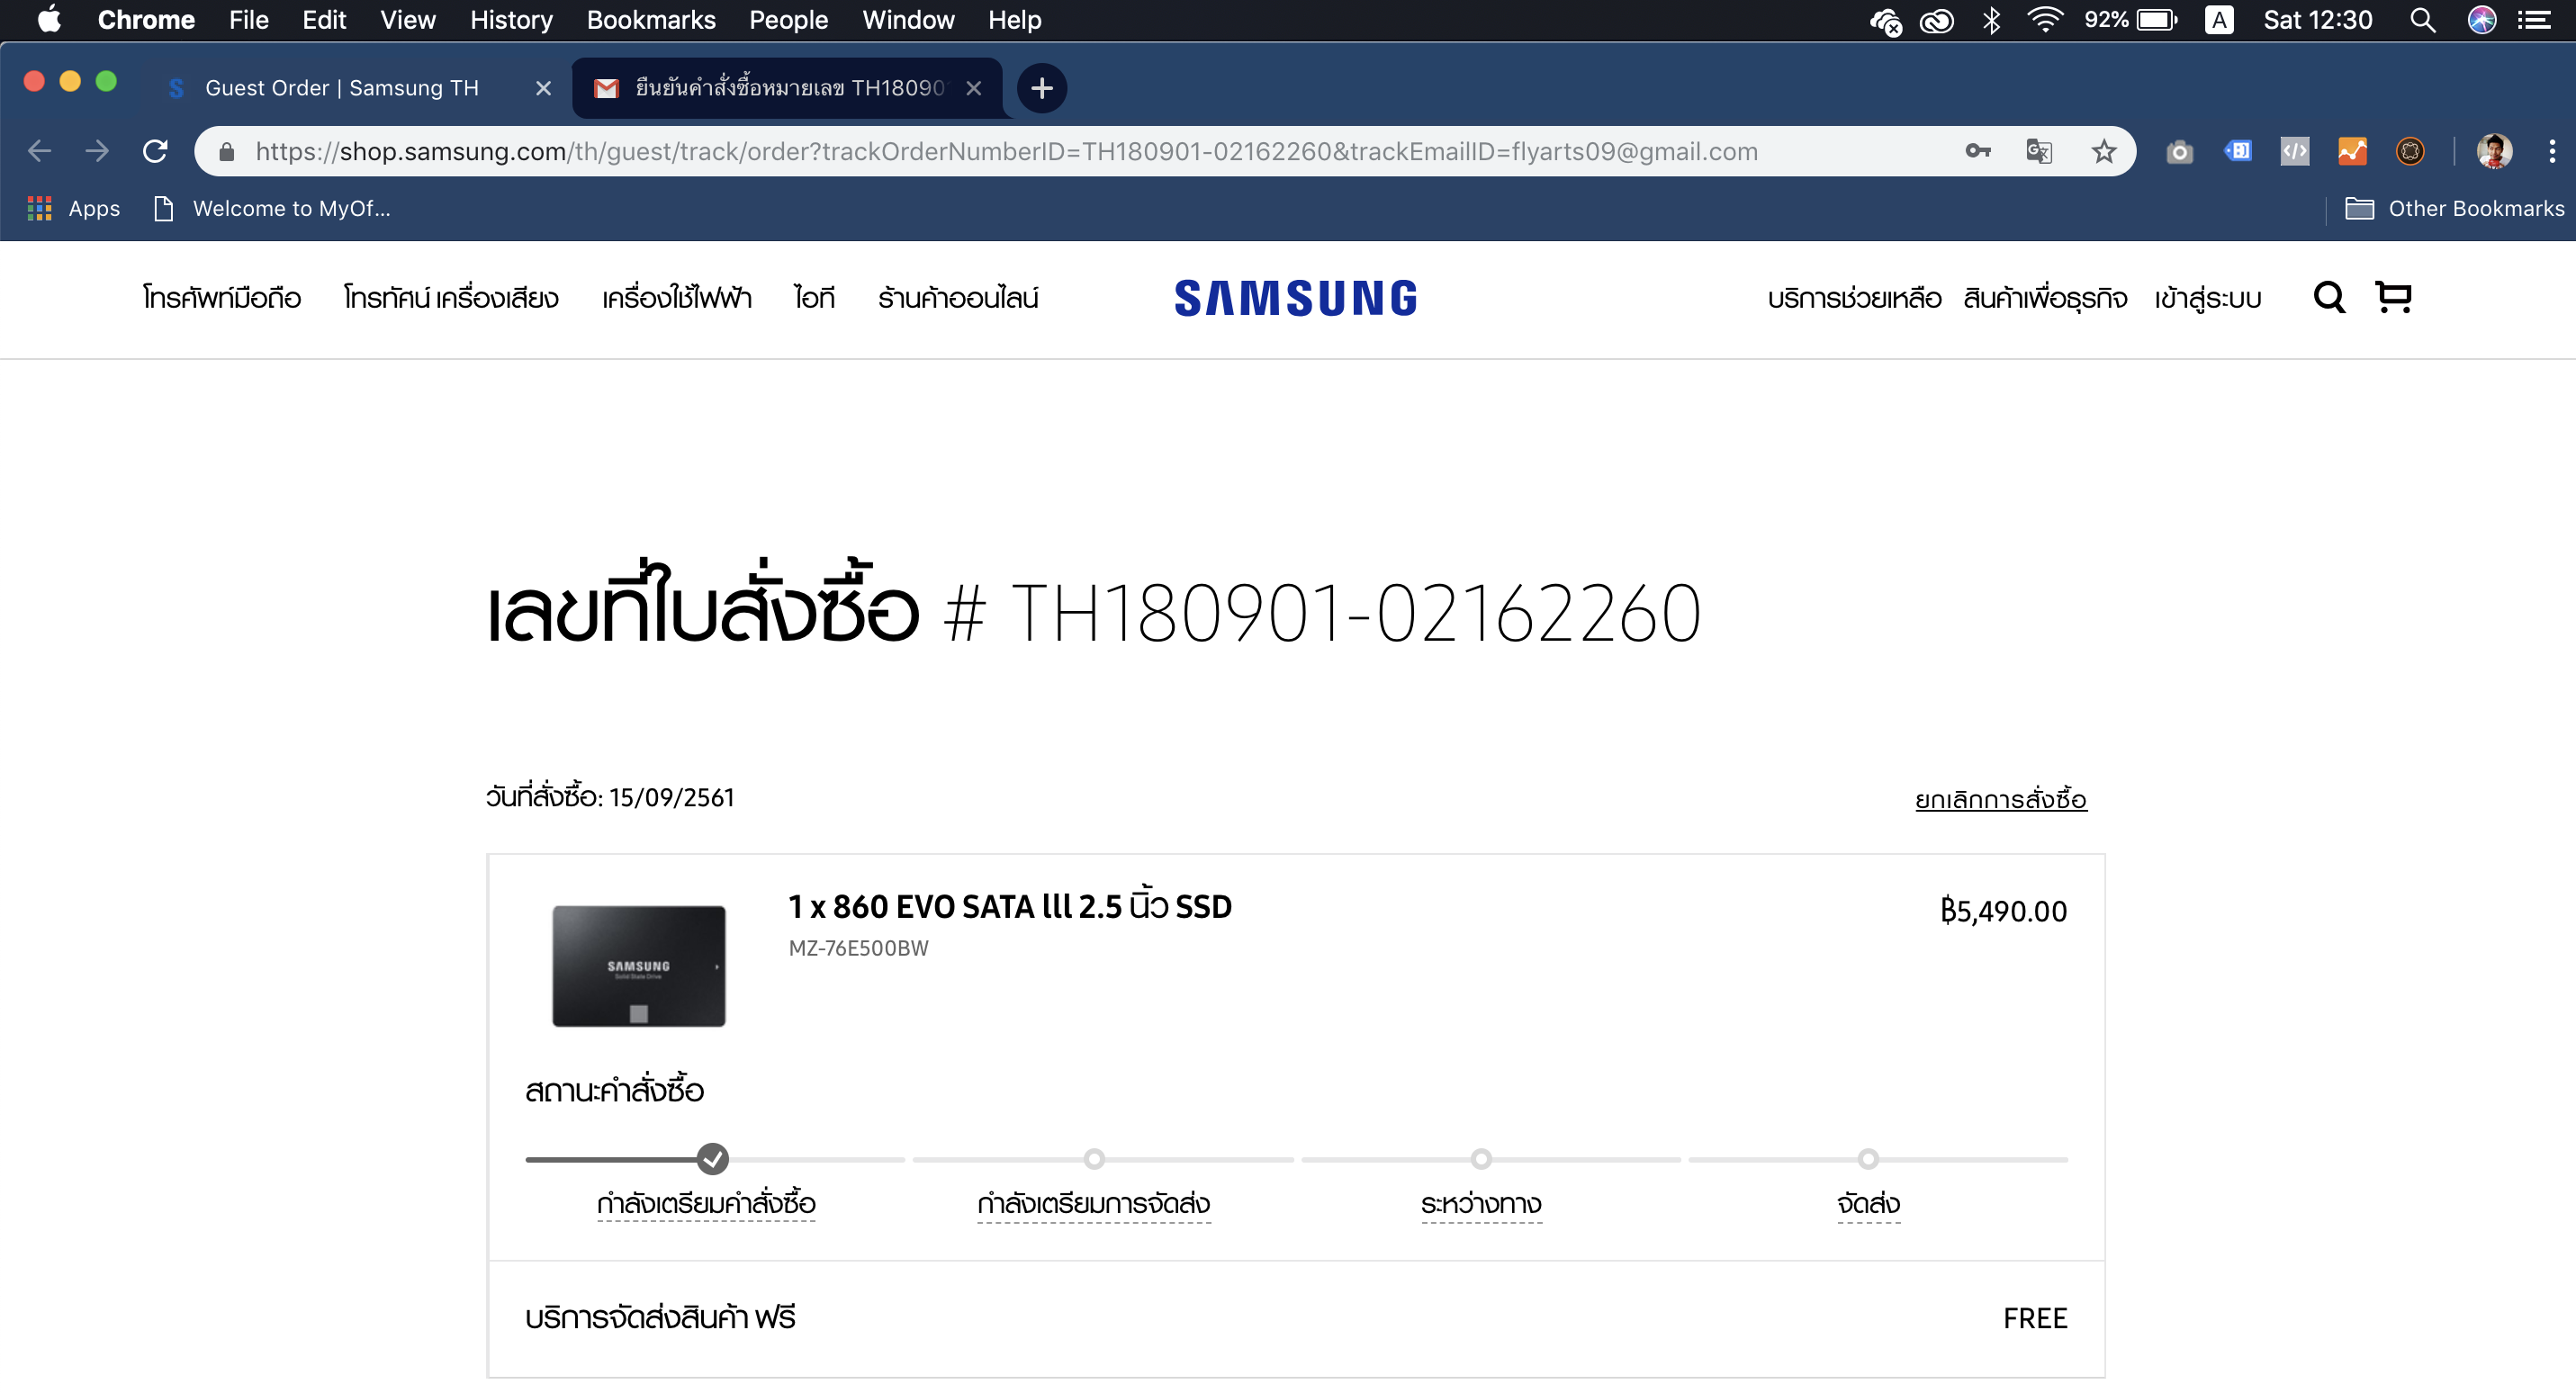Go forward to the next page
Screen dimensions: 2576x1393
coord(97,151)
